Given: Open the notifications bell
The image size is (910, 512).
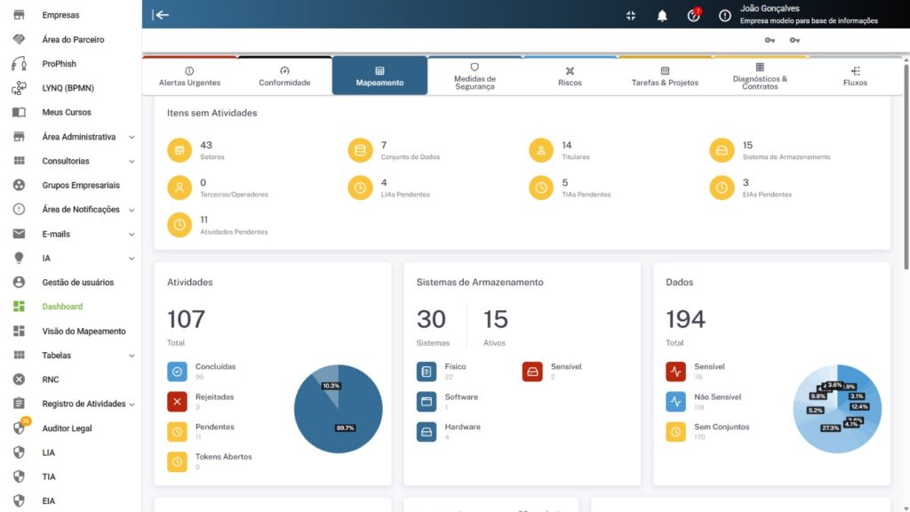Looking at the screenshot, I should pos(662,15).
